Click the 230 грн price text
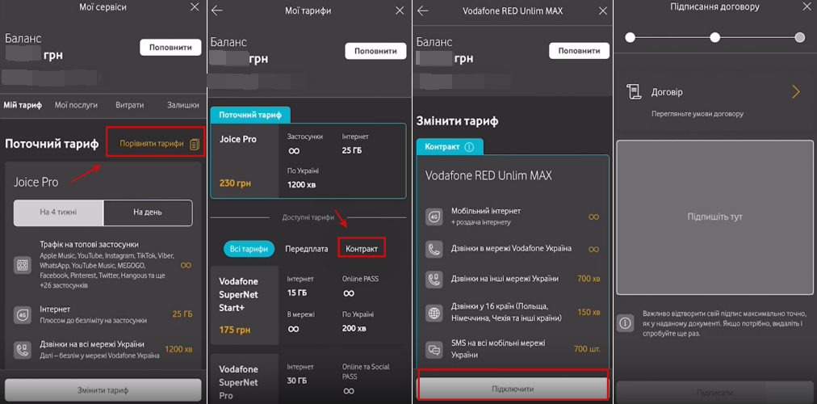The height and width of the screenshot is (404, 817). coord(234,183)
